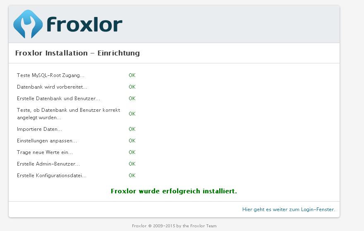
Task: Click the text "Erstelle Datenbank und Benutzer..."
Action: coord(58,99)
